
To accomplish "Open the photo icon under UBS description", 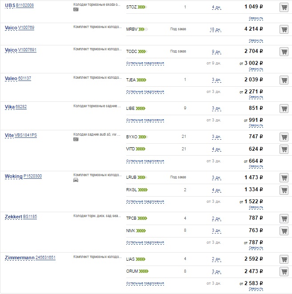I will click(x=76, y=9).
